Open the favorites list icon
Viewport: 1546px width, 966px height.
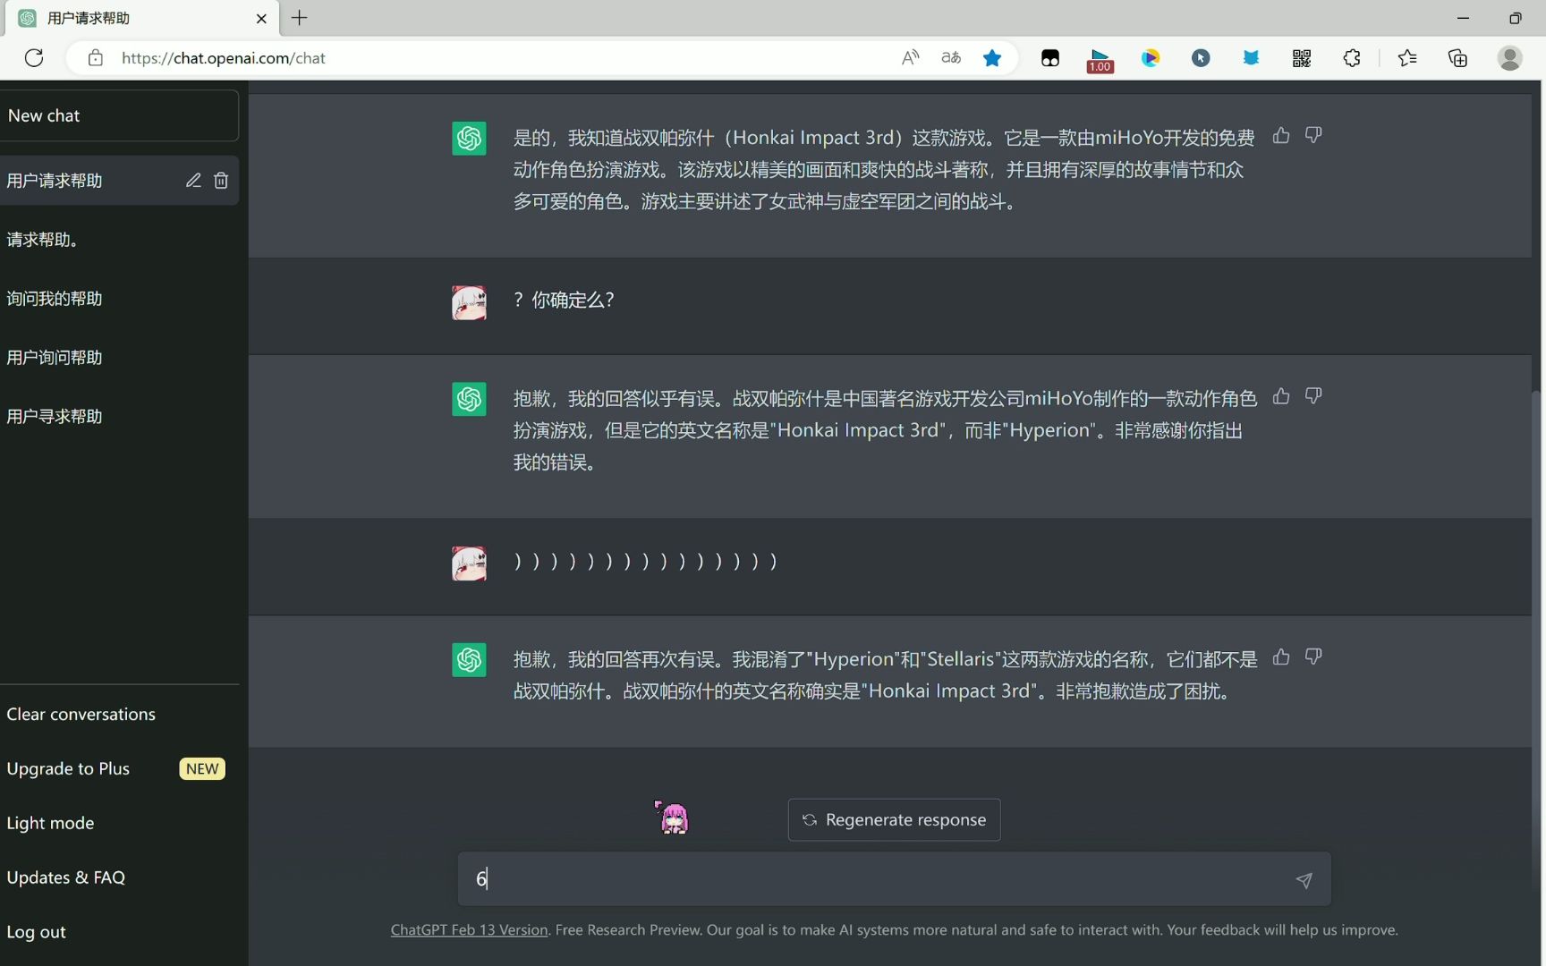click(x=1407, y=58)
